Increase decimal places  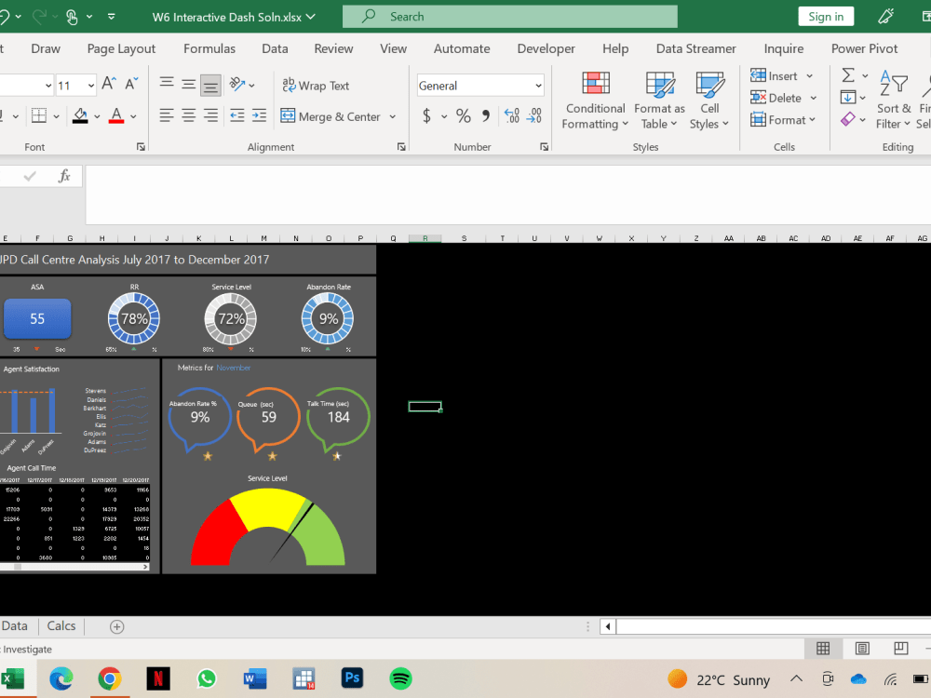click(511, 115)
